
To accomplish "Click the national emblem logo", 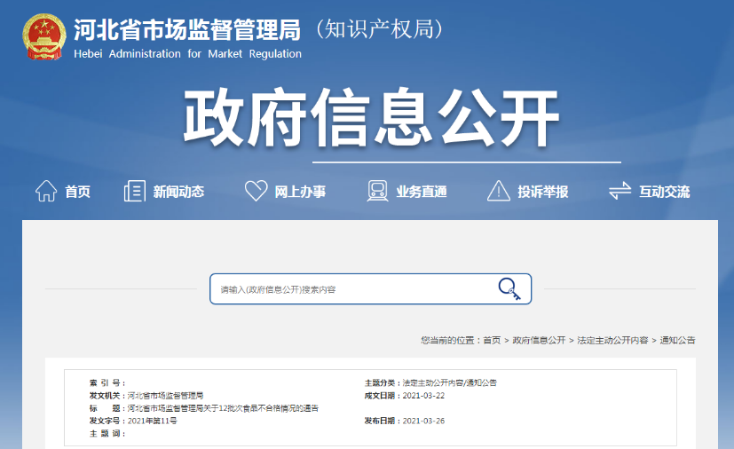I will [x=44, y=37].
